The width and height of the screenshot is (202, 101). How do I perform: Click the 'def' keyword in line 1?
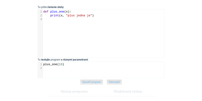pos(46,12)
